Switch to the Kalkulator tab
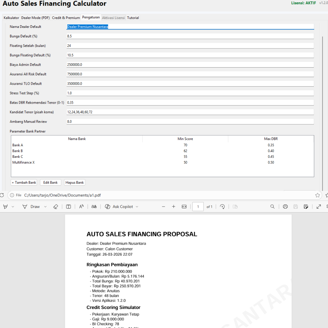 click(x=11, y=18)
